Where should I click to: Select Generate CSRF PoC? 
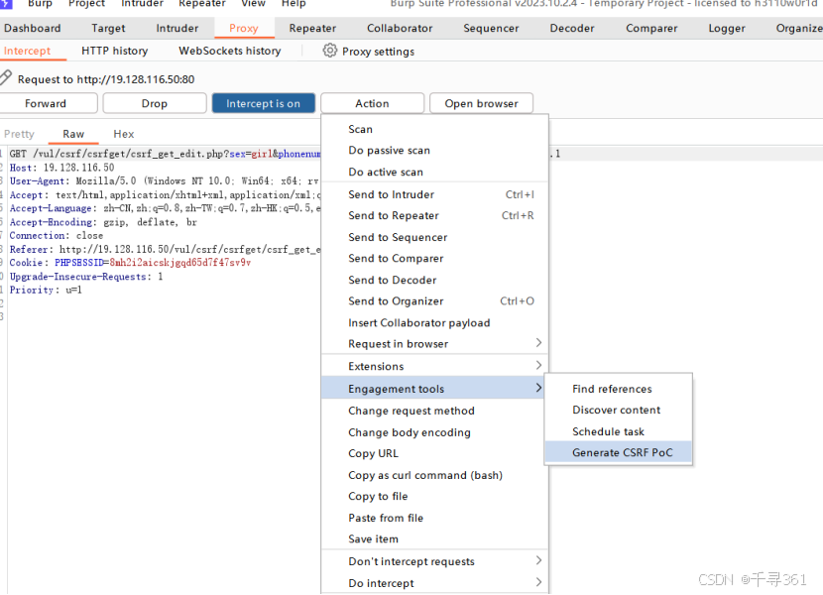619,452
